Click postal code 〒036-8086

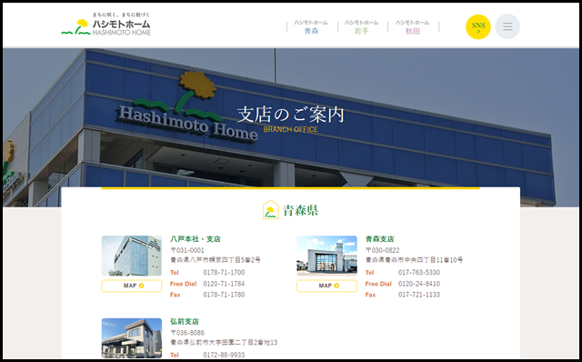point(187,333)
